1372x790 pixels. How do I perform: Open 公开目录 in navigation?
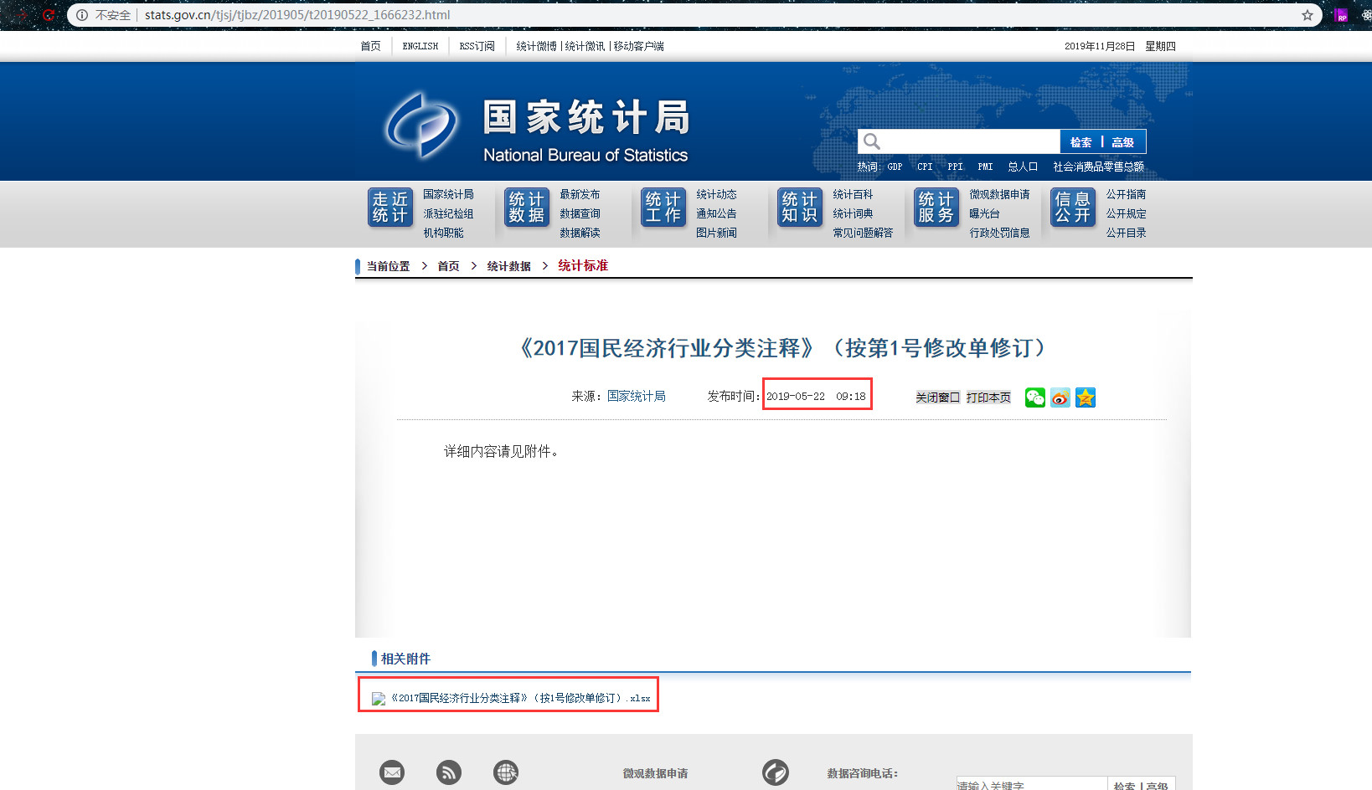click(1126, 233)
